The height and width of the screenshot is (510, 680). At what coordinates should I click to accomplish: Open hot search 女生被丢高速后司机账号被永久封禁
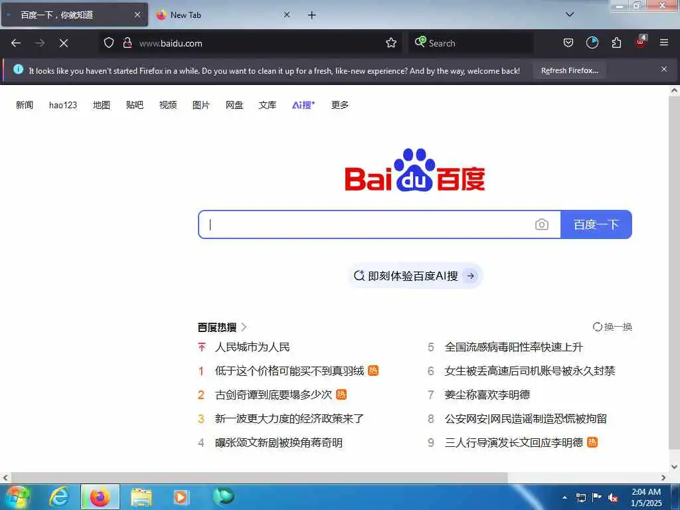tap(530, 371)
